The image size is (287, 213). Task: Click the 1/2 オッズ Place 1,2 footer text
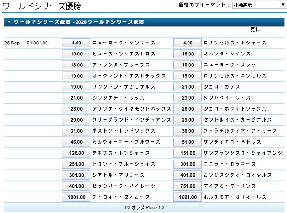click(x=144, y=208)
